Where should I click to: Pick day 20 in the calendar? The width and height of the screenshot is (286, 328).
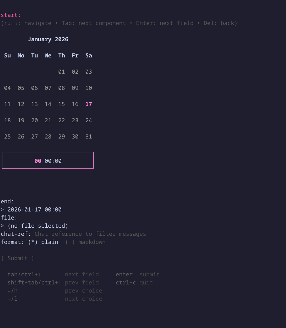pyautogui.click(x=35, y=121)
